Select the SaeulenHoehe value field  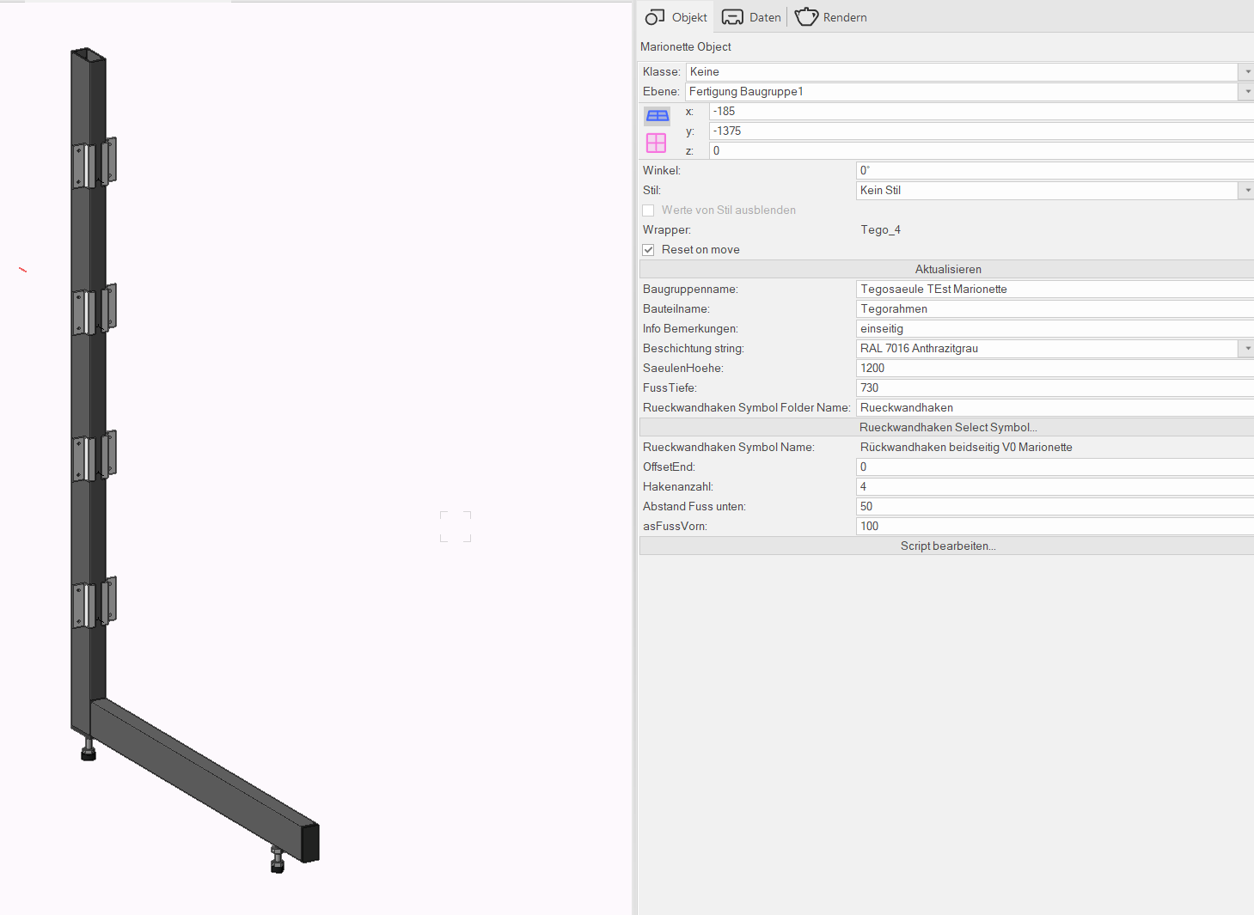(1053, 369)
